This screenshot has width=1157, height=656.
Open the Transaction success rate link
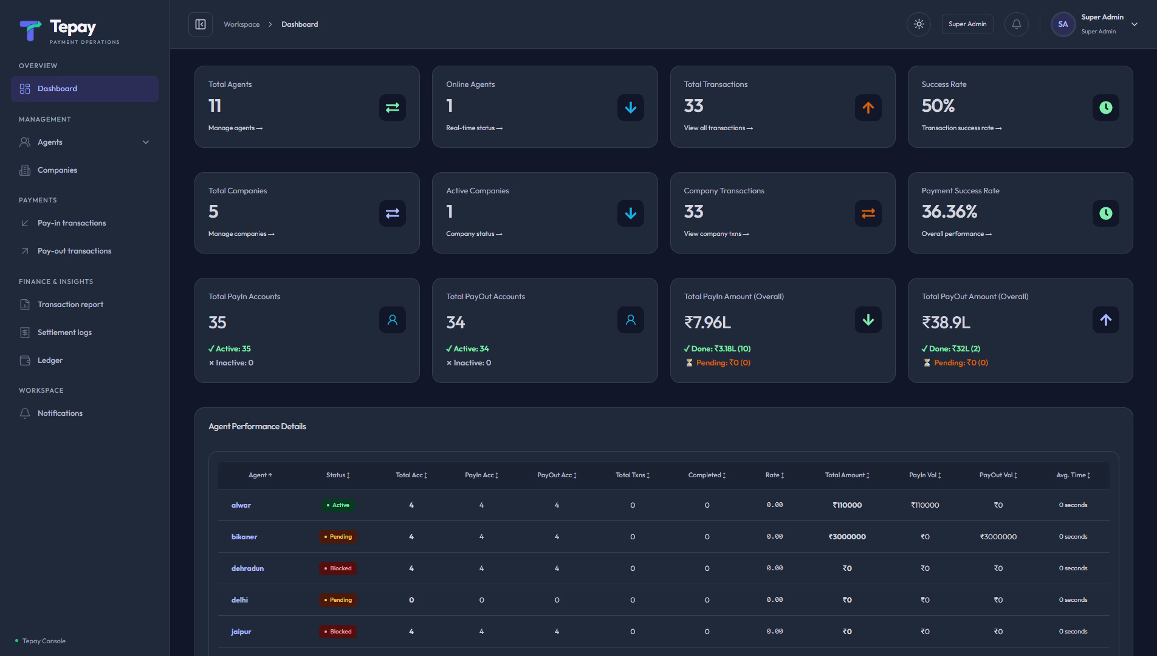961,128
